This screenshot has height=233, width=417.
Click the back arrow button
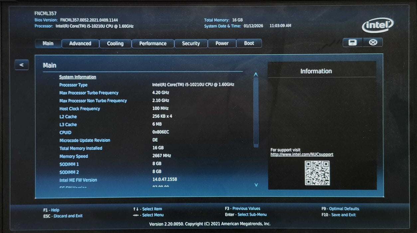pos(22,65)
